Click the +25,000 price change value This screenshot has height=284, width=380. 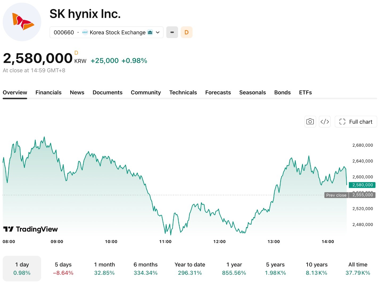[x=105, y=61]
